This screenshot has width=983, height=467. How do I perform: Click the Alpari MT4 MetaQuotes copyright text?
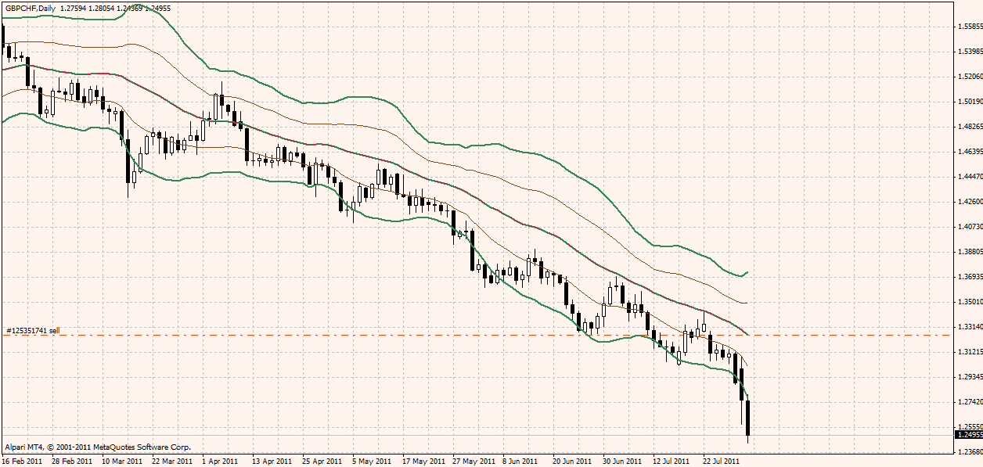click(x=97, y=447)
